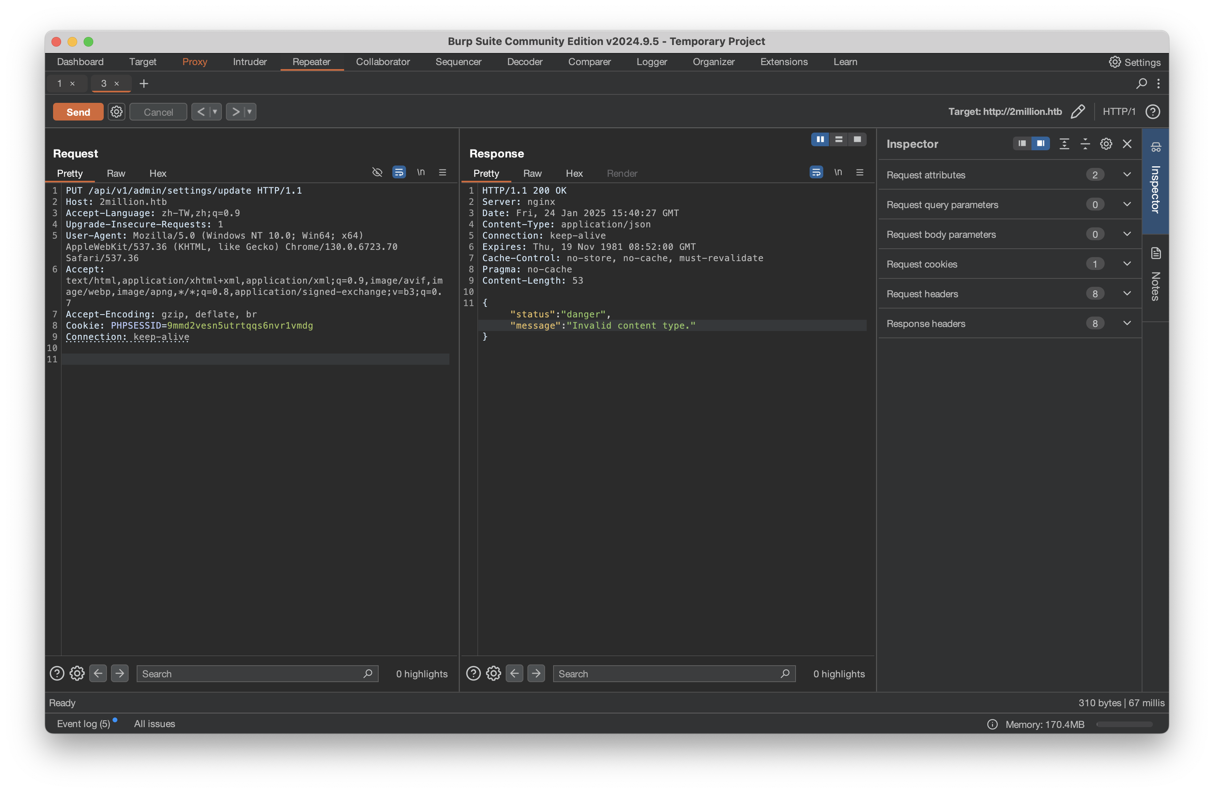Click the Repeater tab search magnifier
1214x793 pixels.
pos(1142,83)
